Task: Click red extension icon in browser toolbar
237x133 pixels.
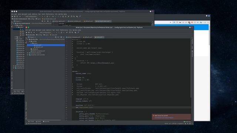Action: click(192, 22)
